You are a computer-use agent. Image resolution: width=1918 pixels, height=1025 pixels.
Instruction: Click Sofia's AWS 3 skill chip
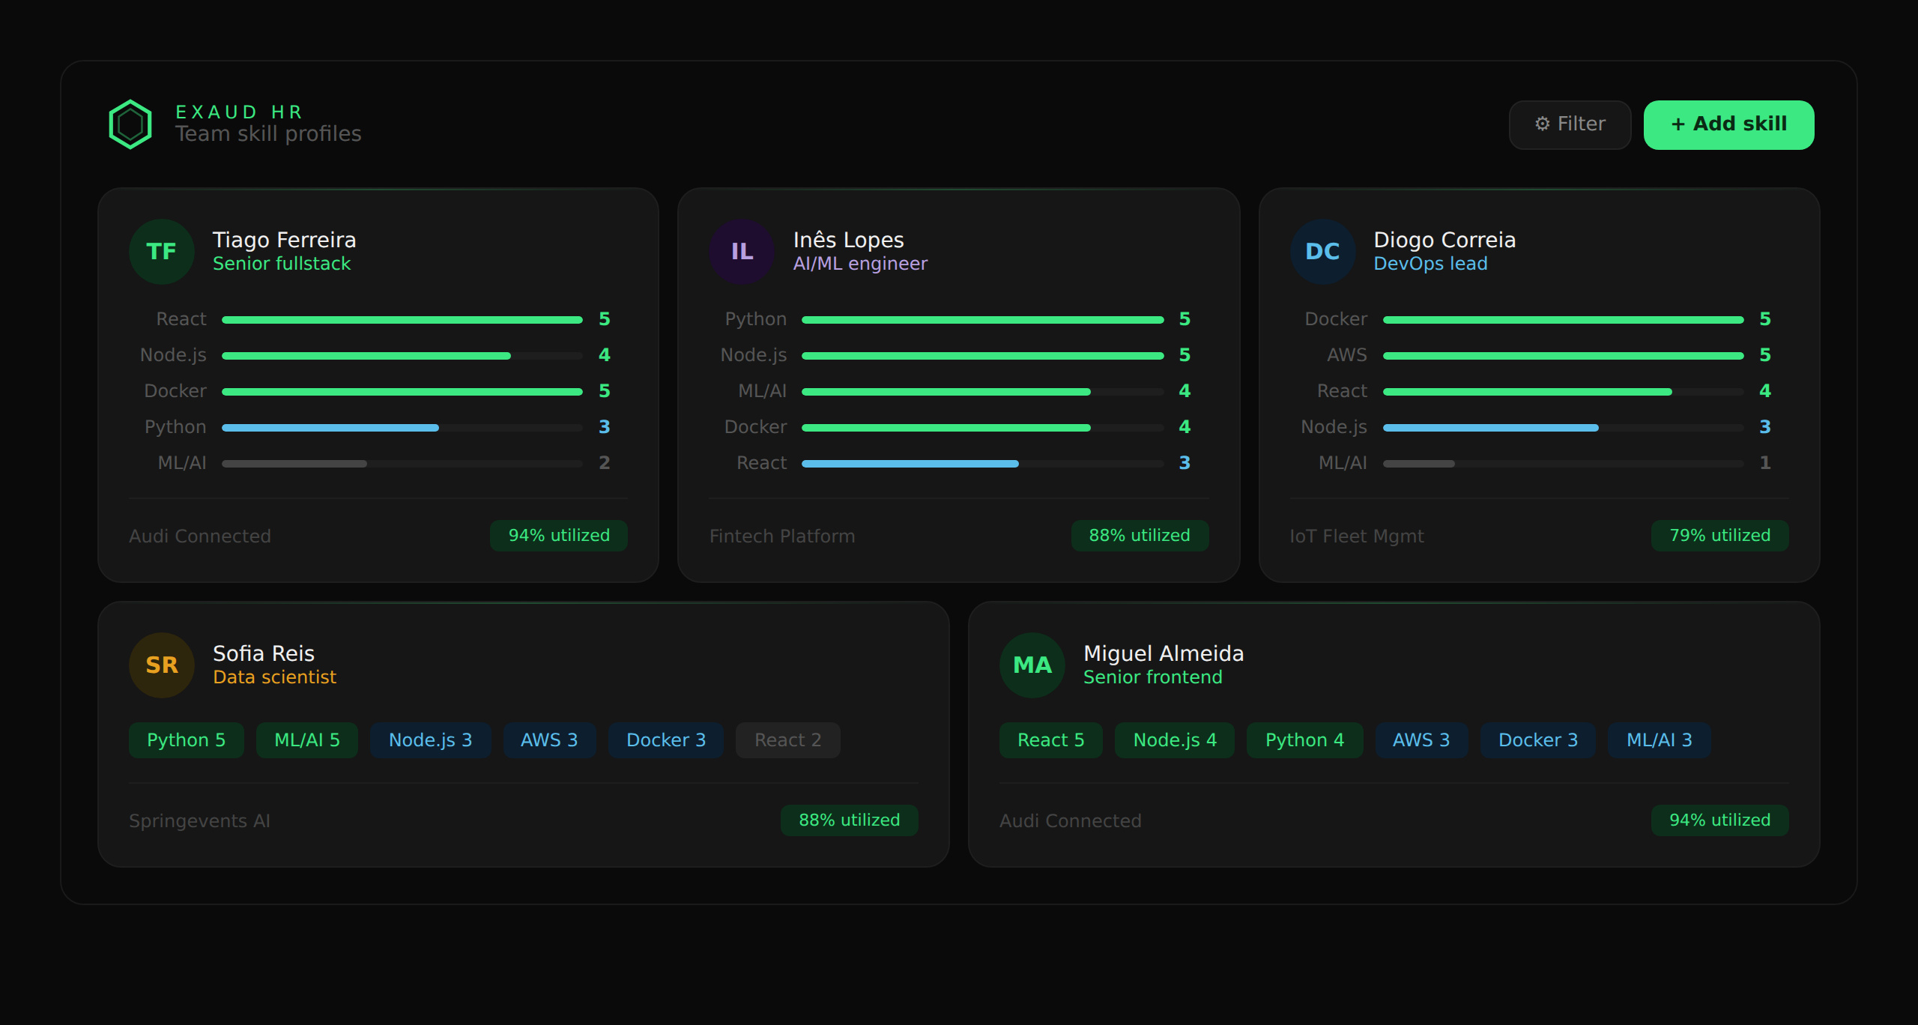click(549, 740)
